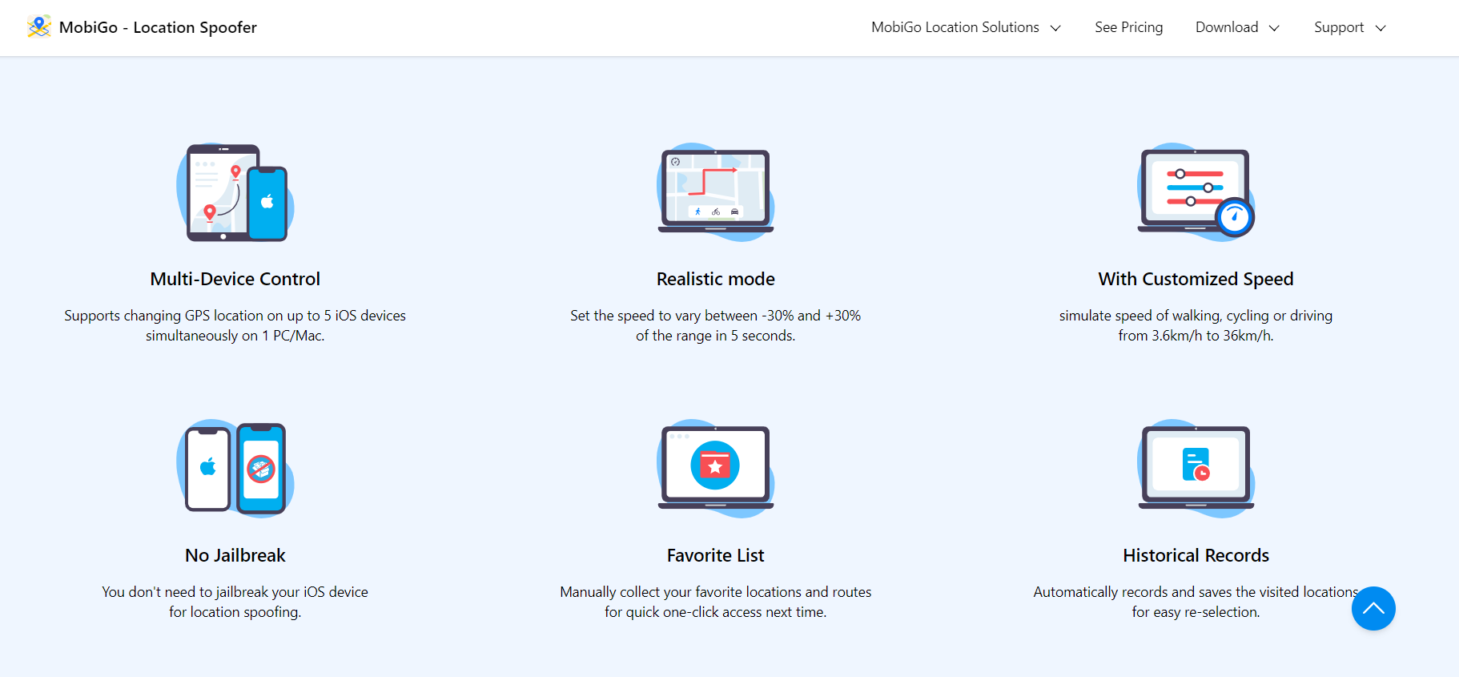The image size is (1459, 677).
Task: Click text 'You don't need to jailbreak your iOS device'
Action: point(235,592)
